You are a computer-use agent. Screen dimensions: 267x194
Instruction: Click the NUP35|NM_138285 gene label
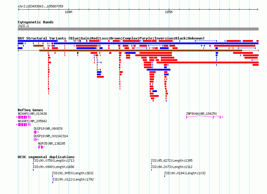coord(52,143)
